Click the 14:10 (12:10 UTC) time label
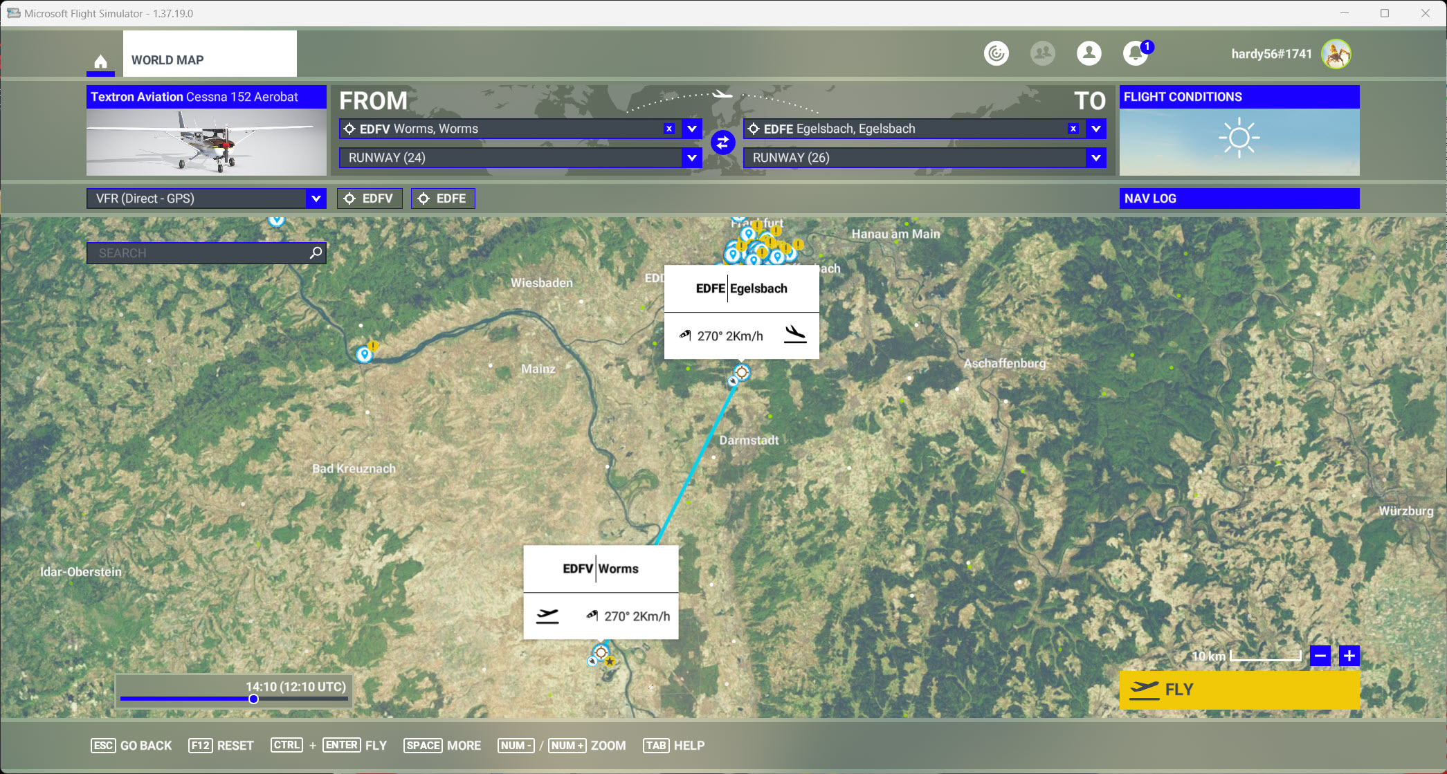The height and width of the screenshot is (774, 1447). click(295, 687)
